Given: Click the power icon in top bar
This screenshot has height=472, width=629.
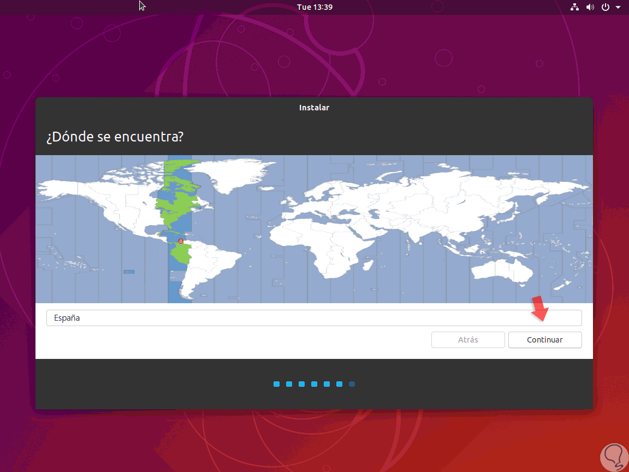Looking at the screenshot, I should tap(606, 7).
